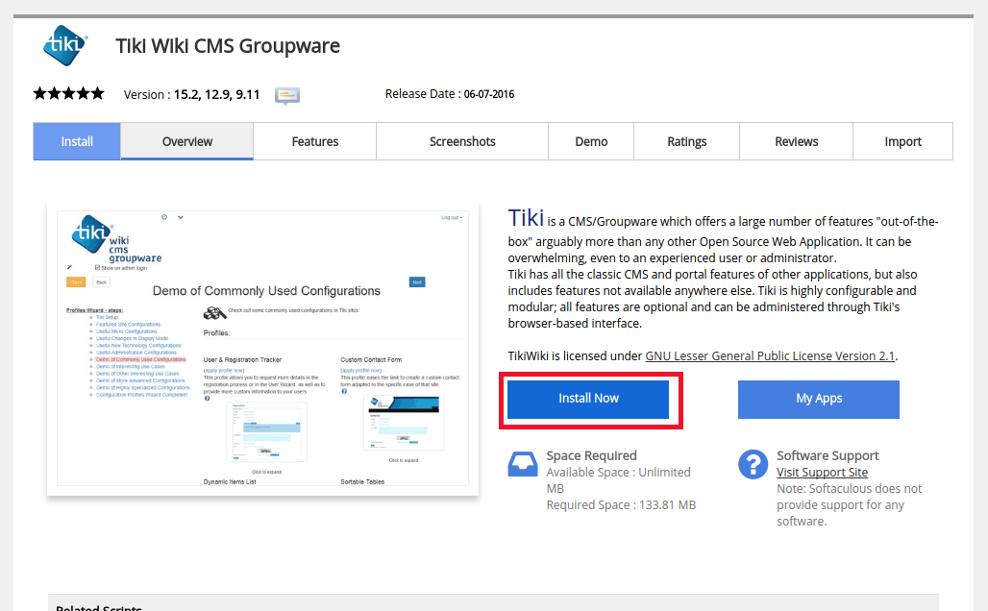Go to the Ratings tab
Viewport: 988px width, 611px height.
[687, 141]
